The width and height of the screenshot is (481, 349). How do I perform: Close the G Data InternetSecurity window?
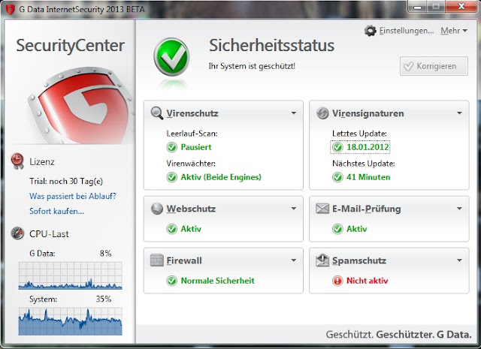[x=461, y=6]
